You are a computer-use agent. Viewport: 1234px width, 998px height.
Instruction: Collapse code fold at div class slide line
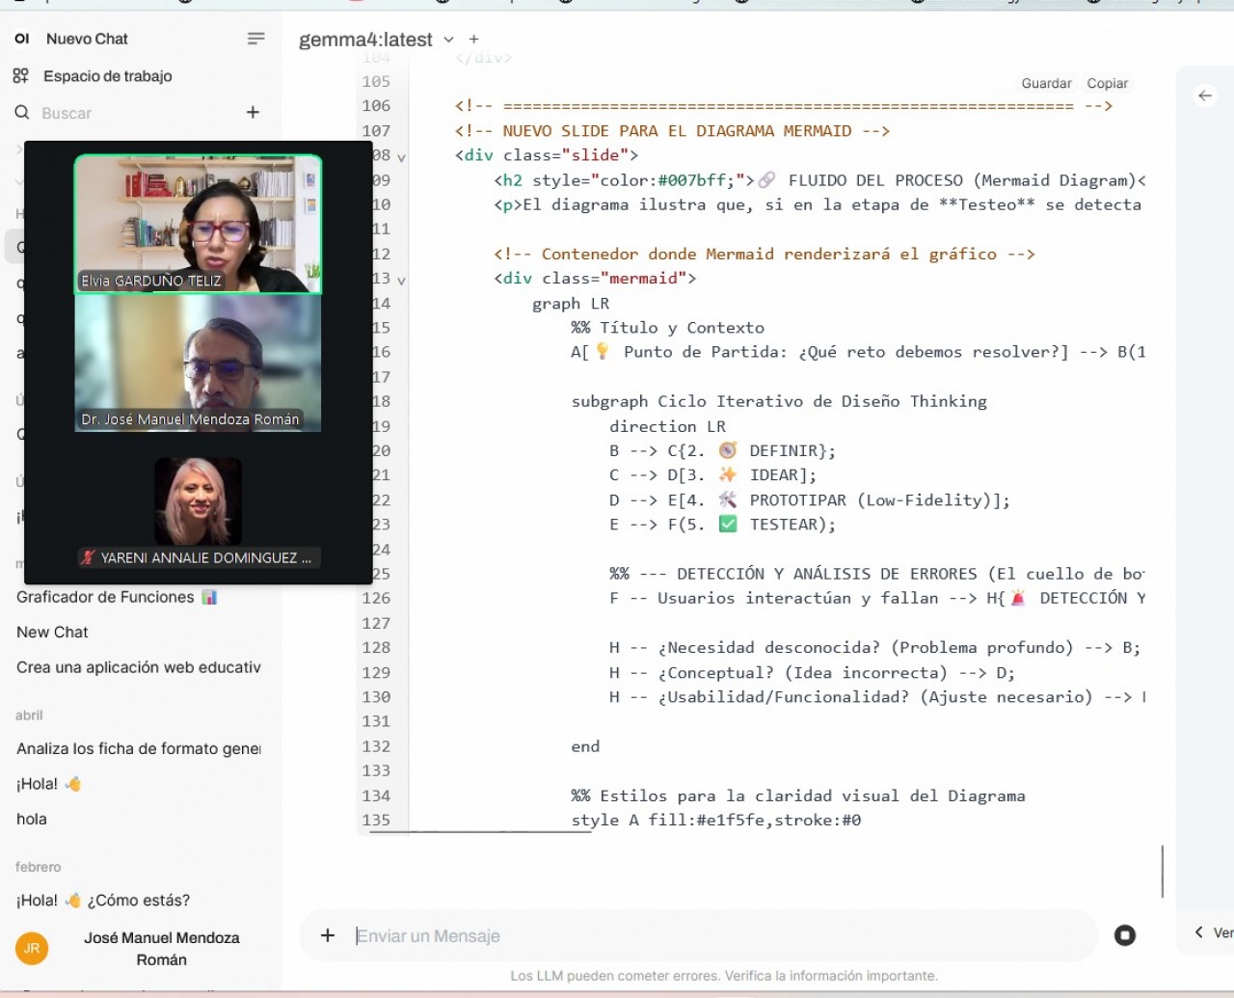[401, 157]
